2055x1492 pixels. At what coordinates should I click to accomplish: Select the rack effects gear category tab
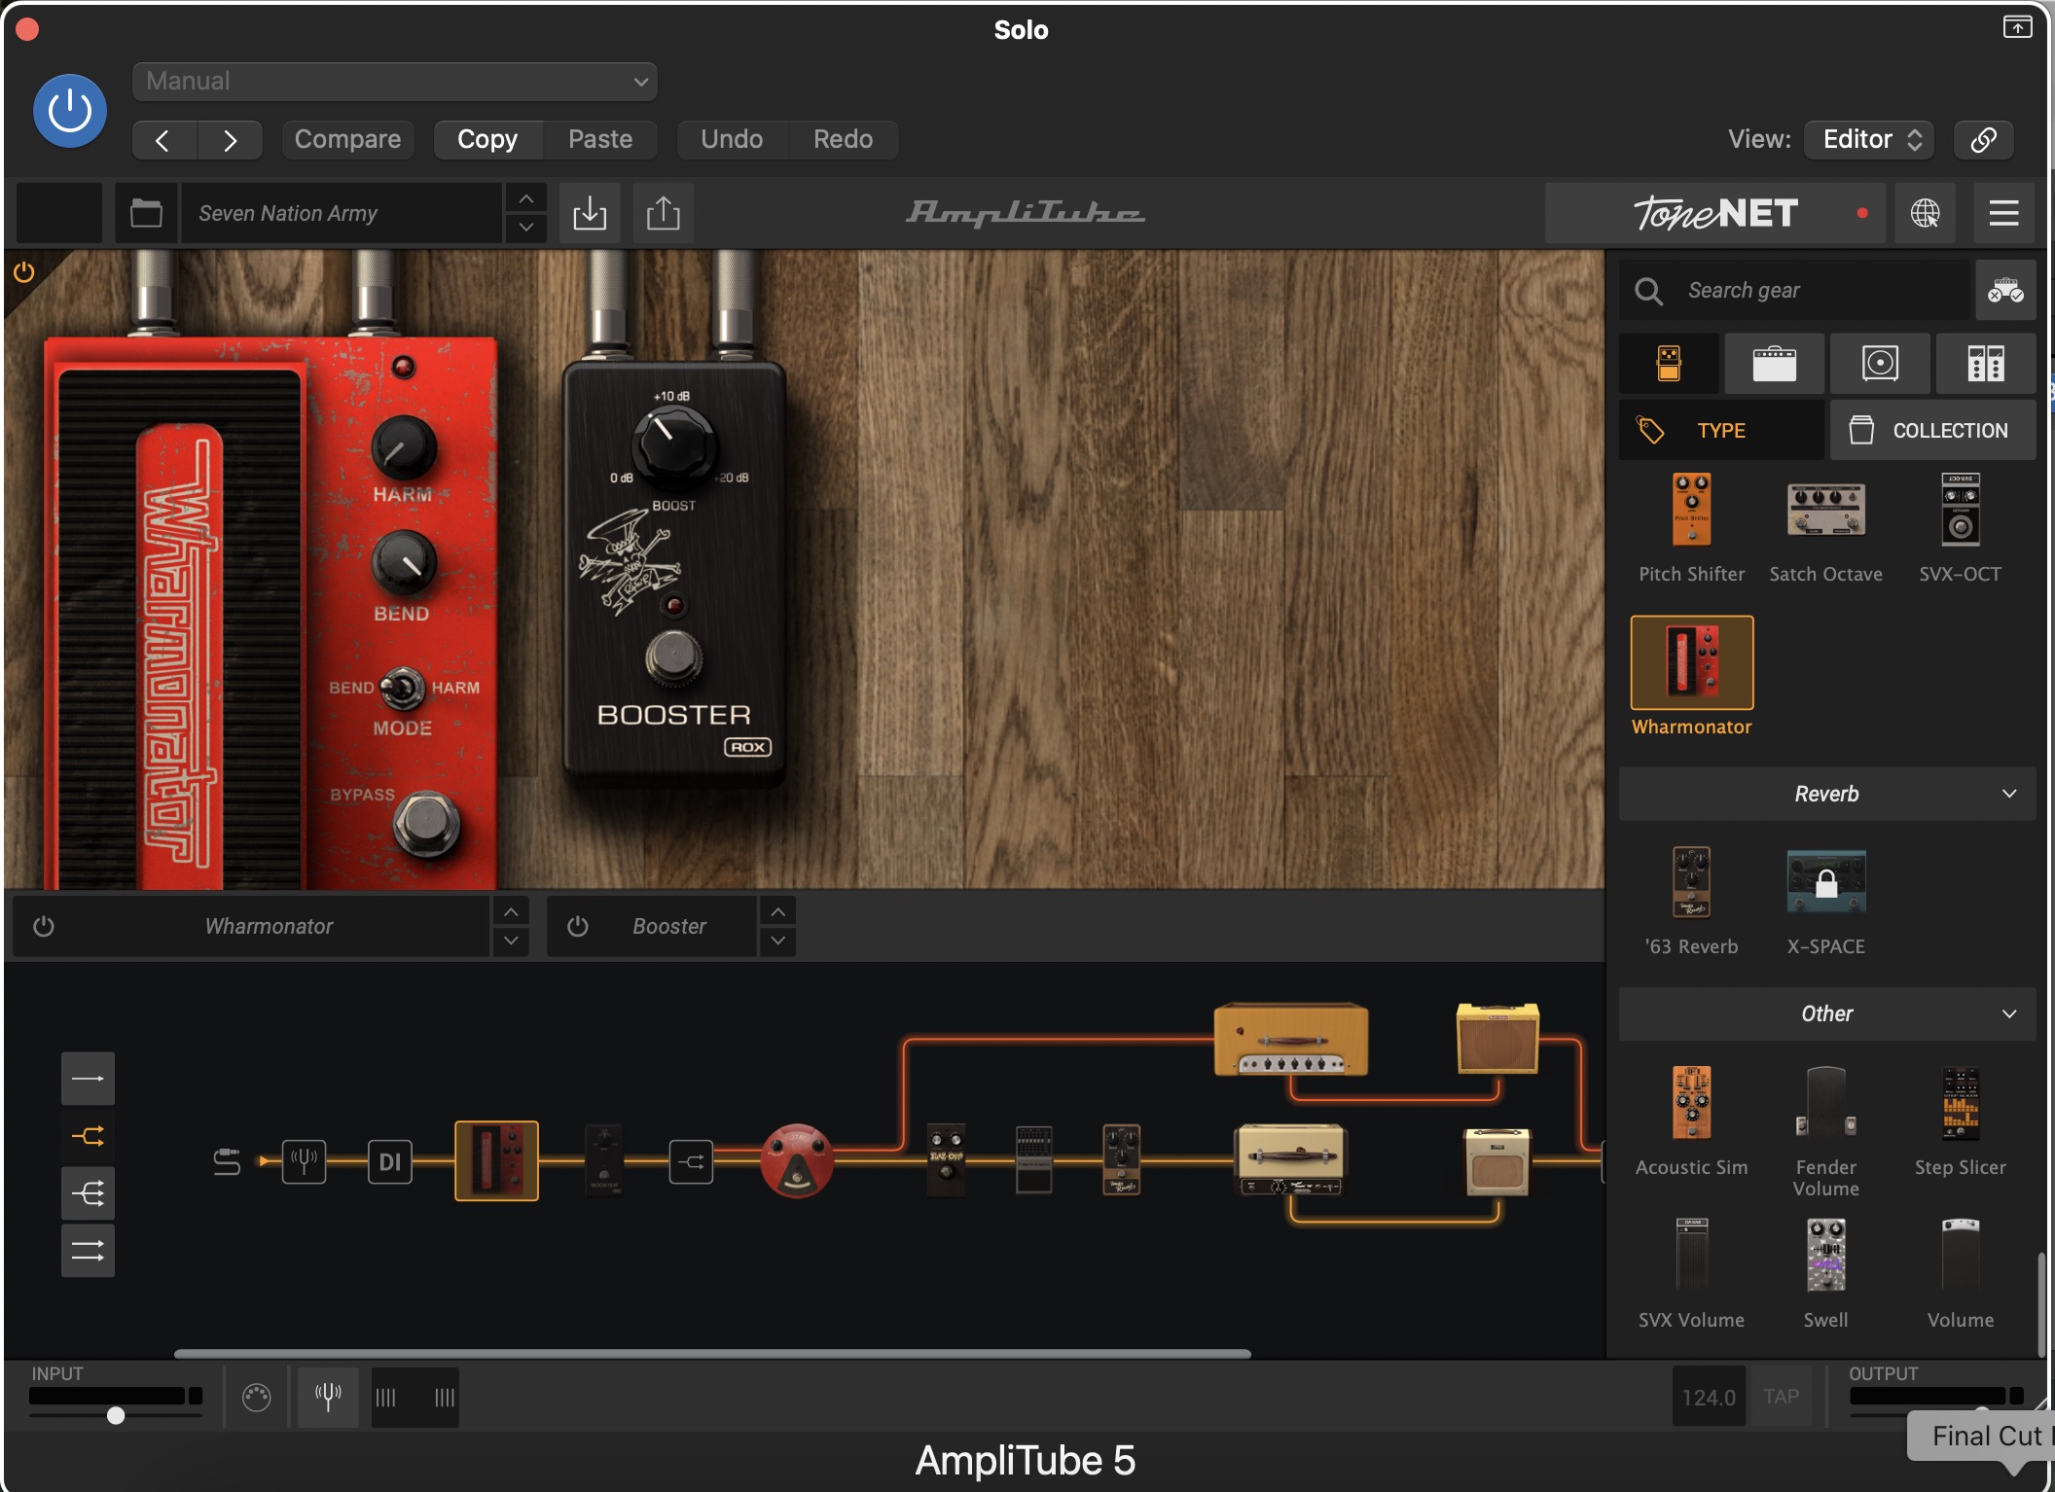(1986, 363)
